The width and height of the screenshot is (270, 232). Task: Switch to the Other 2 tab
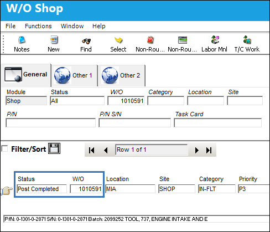click(x=122, y=75)
